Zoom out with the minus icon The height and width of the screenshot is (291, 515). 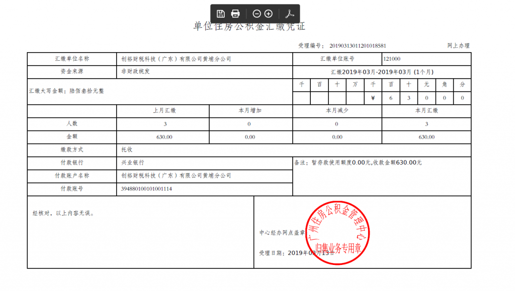point(256,14)
